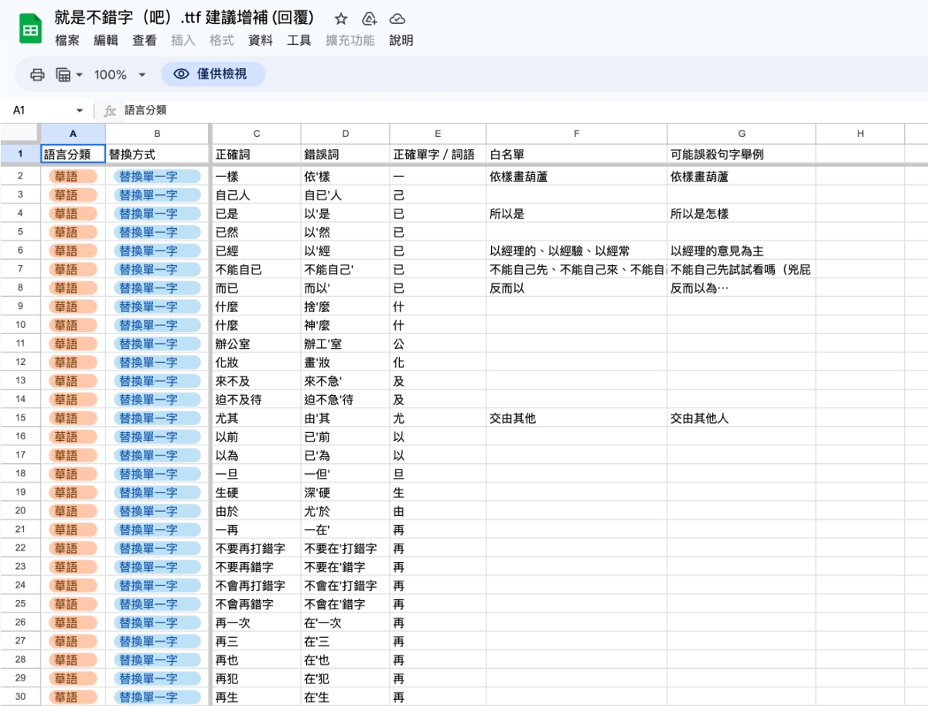Click the fx formula icon
The image size is (928, 706).
point(110,111)
